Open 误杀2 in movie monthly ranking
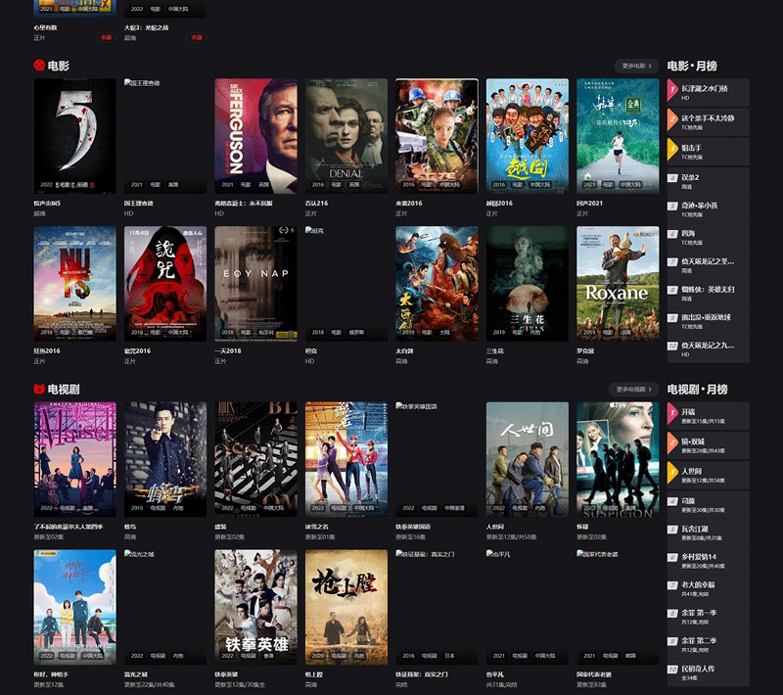The width and height of the screenshot is (783, 695). [708, 181]
